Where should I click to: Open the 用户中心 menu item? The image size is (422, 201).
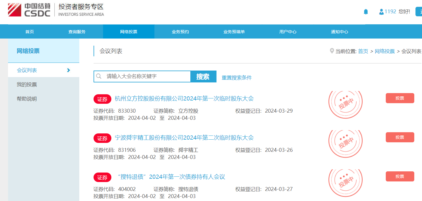(288, 32)
